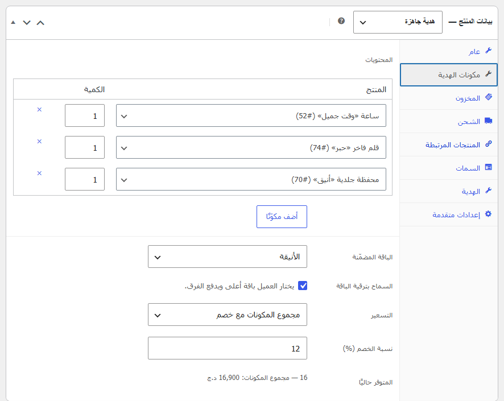Open the إعدادات متقدمة tab
The width and height of the screenshot is (504, 401).
[448, 214]
